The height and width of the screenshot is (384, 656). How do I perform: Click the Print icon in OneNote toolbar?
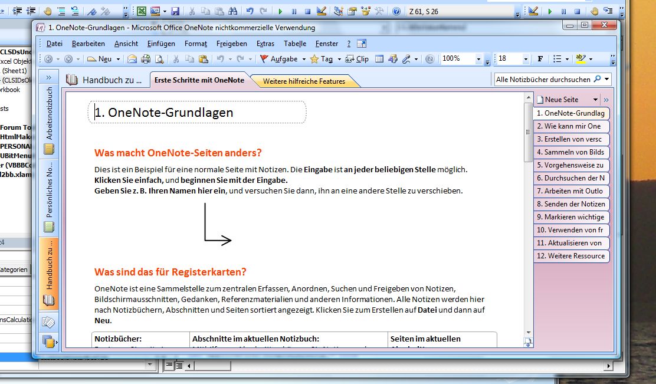pyautogui.click(x=146, y=59)
